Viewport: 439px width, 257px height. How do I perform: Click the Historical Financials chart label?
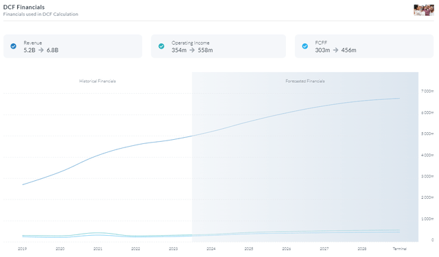click(97, 81)
